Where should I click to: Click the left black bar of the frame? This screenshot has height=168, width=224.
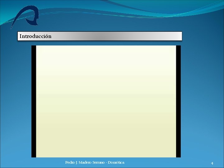pos(34,101)
